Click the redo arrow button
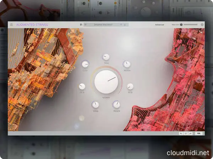Viewport: 213px width, 159px height. coord(190,133)
